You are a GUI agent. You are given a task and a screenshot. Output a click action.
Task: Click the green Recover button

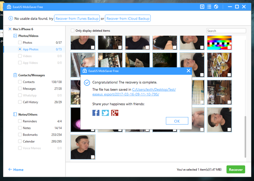[236, 169]
